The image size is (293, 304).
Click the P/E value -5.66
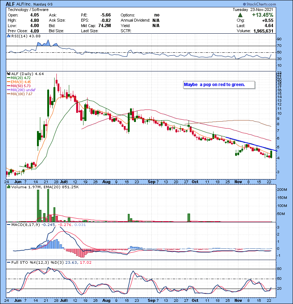[106, 15]
